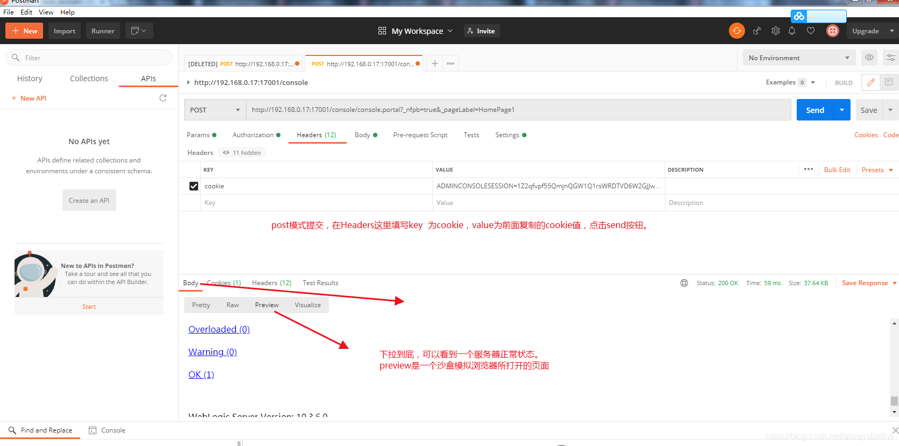Open the comments icon near BUILD
The height and width of the screenshot is (446, 899).
[x=889, y=82]
